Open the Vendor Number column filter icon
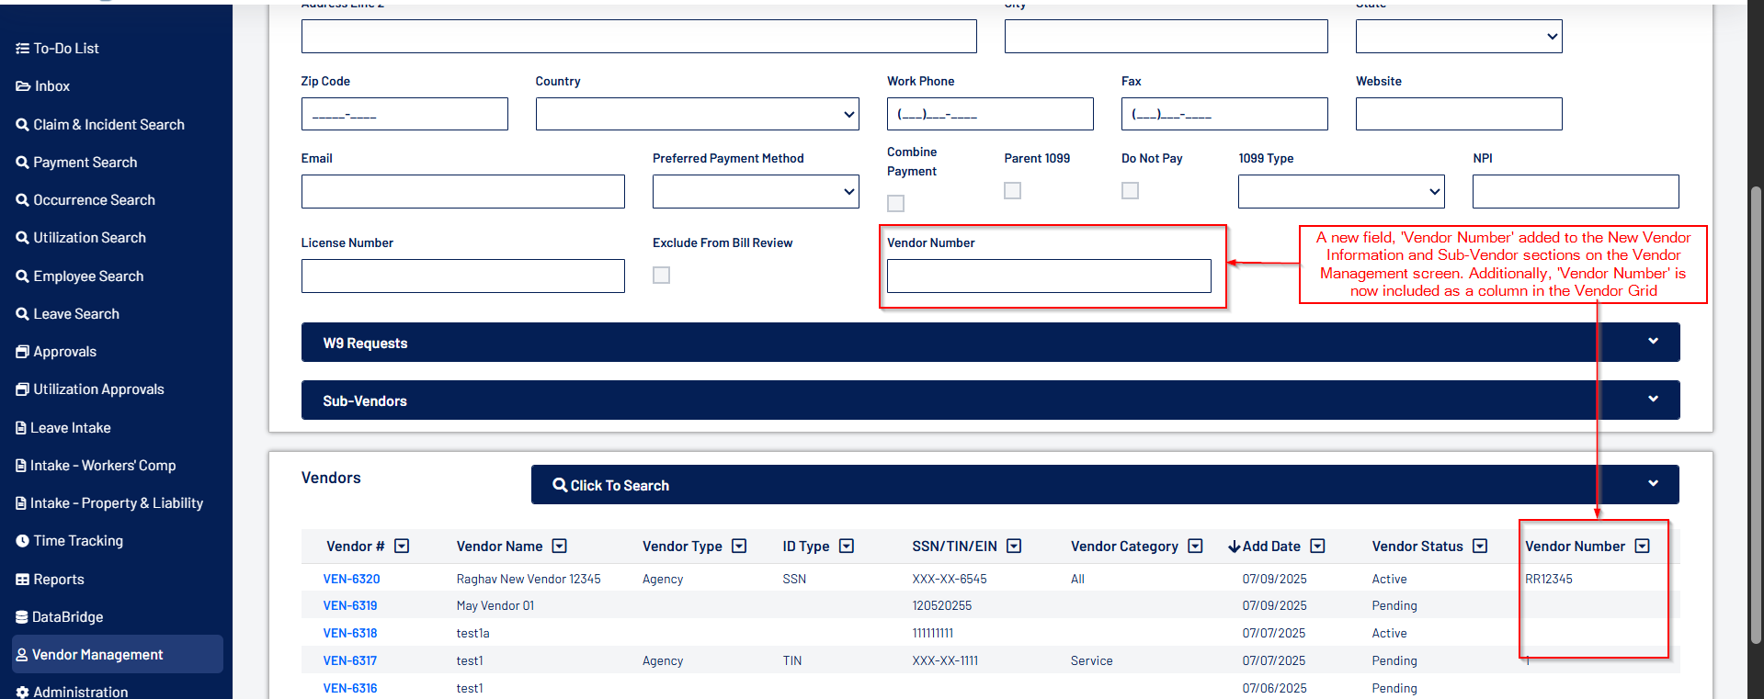This screenshot has height=699, width=1764. pos(1643,547)
